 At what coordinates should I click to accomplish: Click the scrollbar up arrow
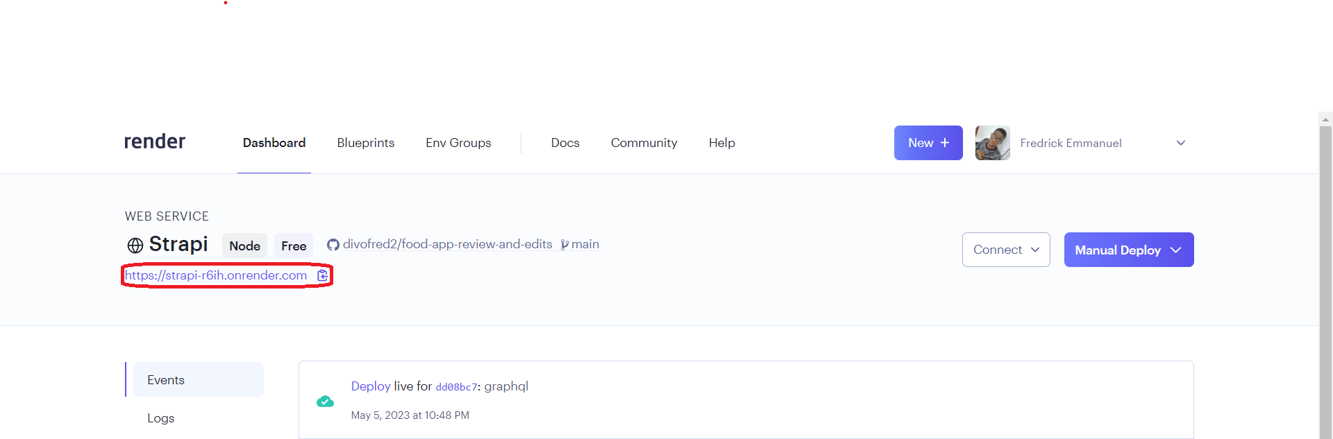[1325, 119]
